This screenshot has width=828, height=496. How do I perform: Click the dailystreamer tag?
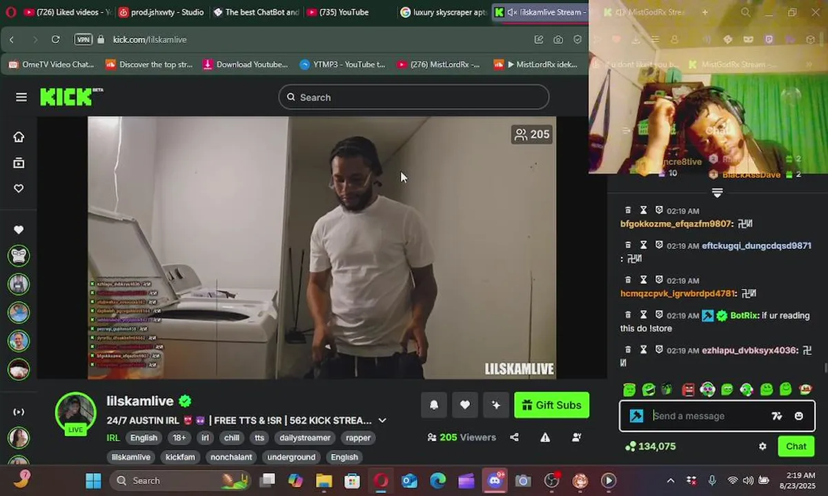[x=305, y=437]
